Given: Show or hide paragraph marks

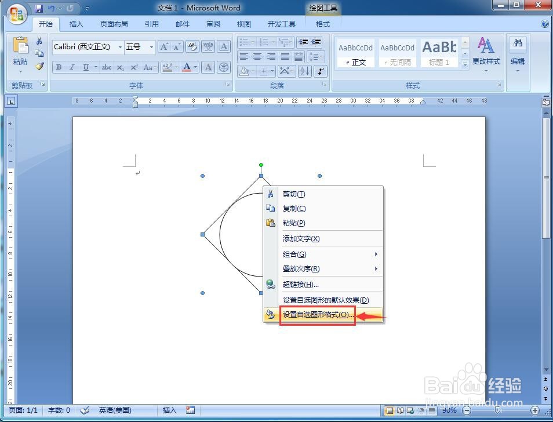Looking at the screenshot, I should point(320,71).
